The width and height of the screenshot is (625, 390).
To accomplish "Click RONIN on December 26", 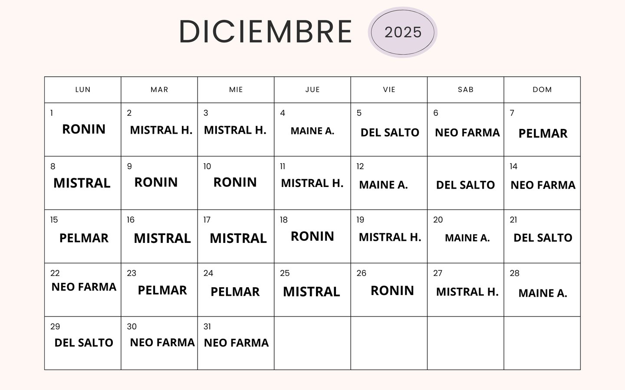I will click(x=392, y=291).
